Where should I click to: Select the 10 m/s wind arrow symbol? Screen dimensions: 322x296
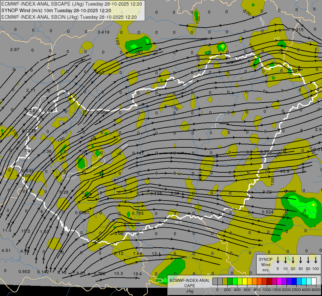point(285,260)
